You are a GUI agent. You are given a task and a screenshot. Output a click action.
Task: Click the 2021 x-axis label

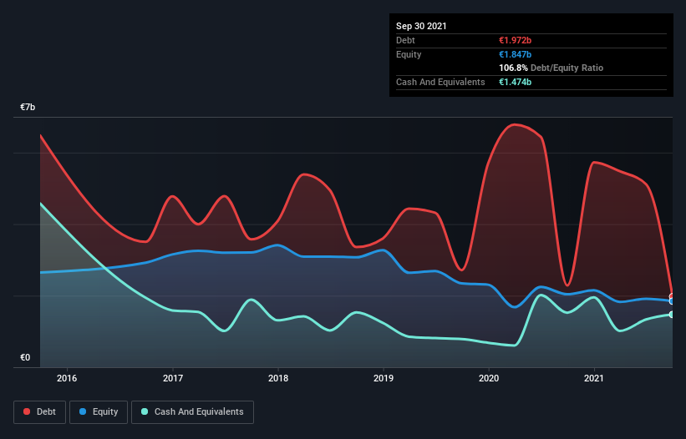pos(594,378)
